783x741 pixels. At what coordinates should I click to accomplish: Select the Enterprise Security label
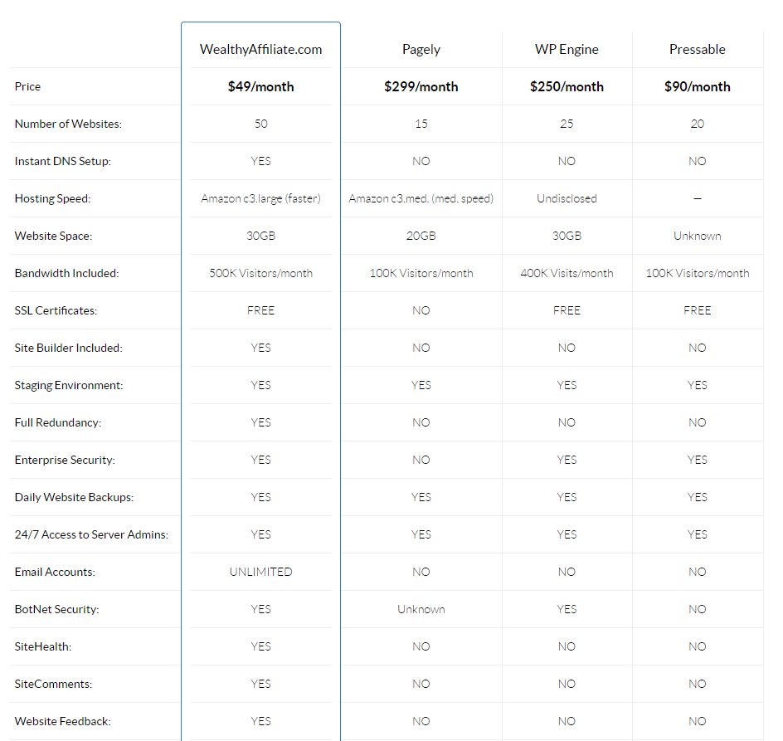[65, 461]
